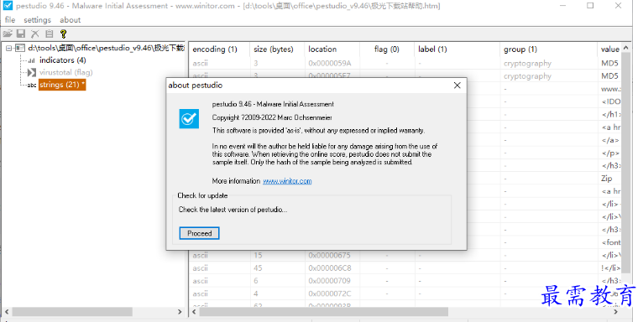
Task: Click the save (floppy disk) toolbar icon
Action: (x=21, y=34)
